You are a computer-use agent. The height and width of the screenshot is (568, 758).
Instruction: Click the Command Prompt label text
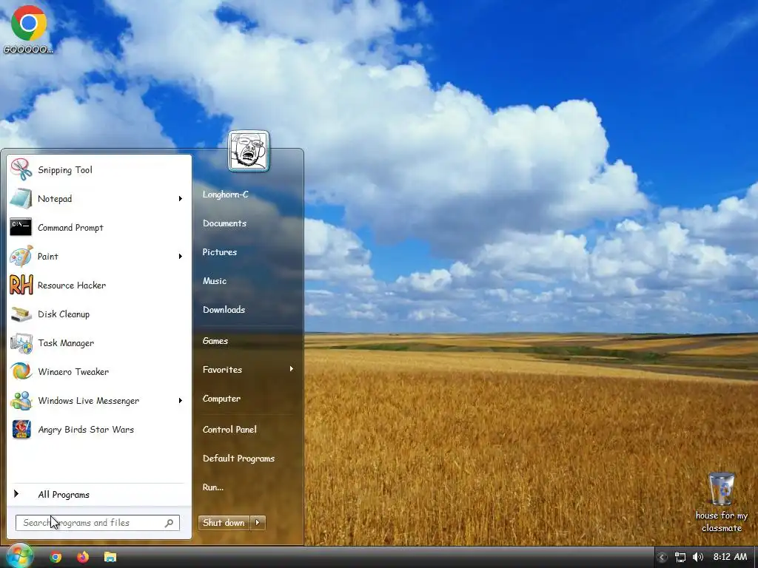pos(70,228)
